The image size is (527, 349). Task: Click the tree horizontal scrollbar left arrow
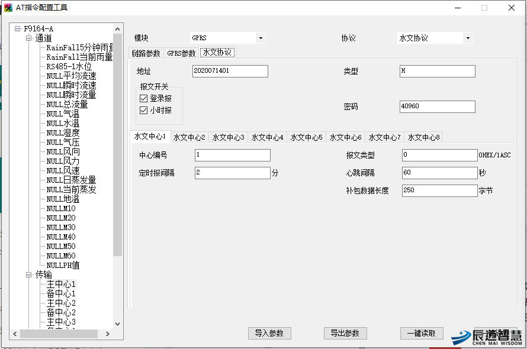[x=15, y=334]
